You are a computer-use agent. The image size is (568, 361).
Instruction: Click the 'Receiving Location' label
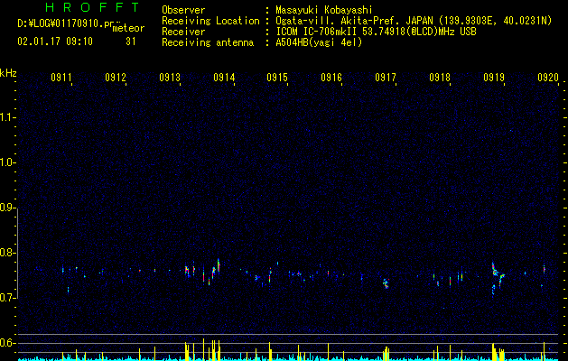click(x=210, y=21)
